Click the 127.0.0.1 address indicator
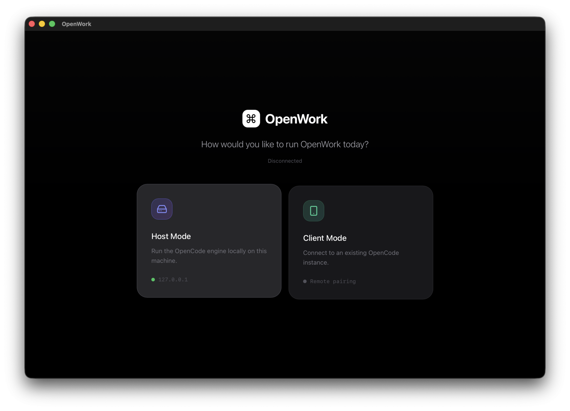 [173, 279]
